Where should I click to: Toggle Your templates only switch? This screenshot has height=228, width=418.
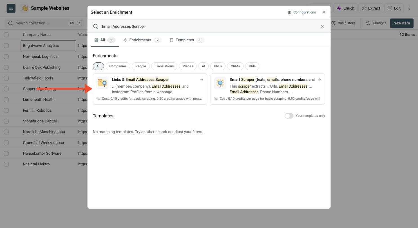click(x=289, y=116)
